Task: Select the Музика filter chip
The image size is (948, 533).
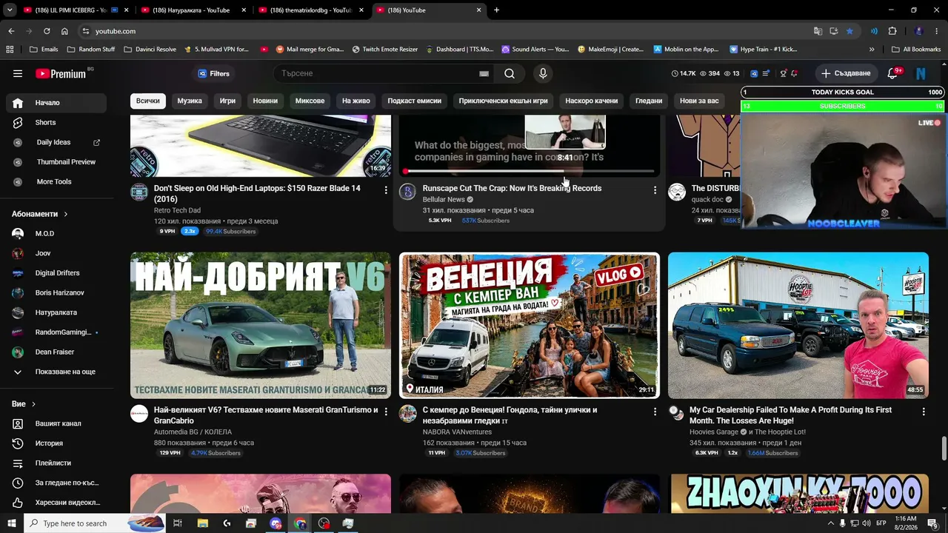Action: point(190,101)
